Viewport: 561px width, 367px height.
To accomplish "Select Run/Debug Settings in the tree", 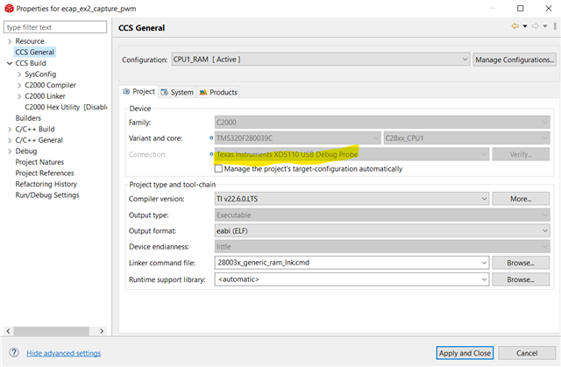I will pos(47,194).
